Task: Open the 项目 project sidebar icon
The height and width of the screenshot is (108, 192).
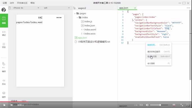Action: tap(4, 46)
